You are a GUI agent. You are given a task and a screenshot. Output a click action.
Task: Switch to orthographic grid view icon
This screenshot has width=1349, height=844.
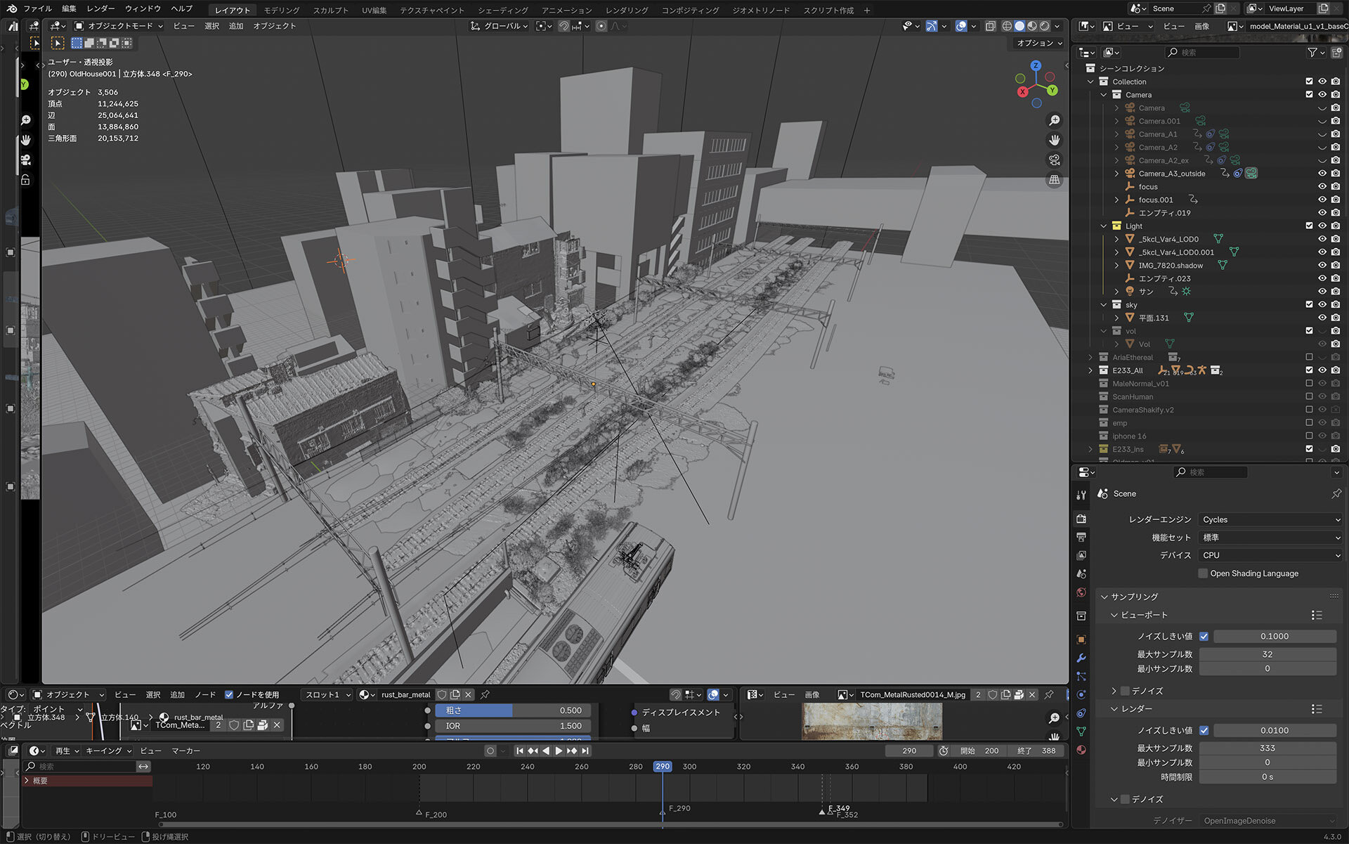point(1054,180)
